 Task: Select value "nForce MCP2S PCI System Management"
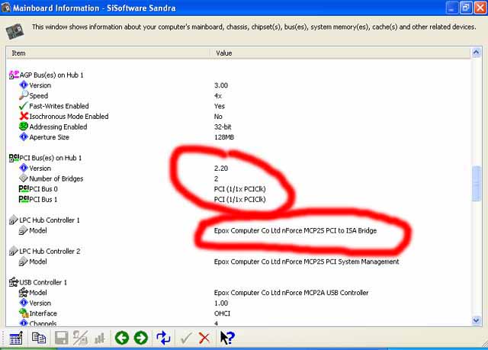(x=341, y=262)
